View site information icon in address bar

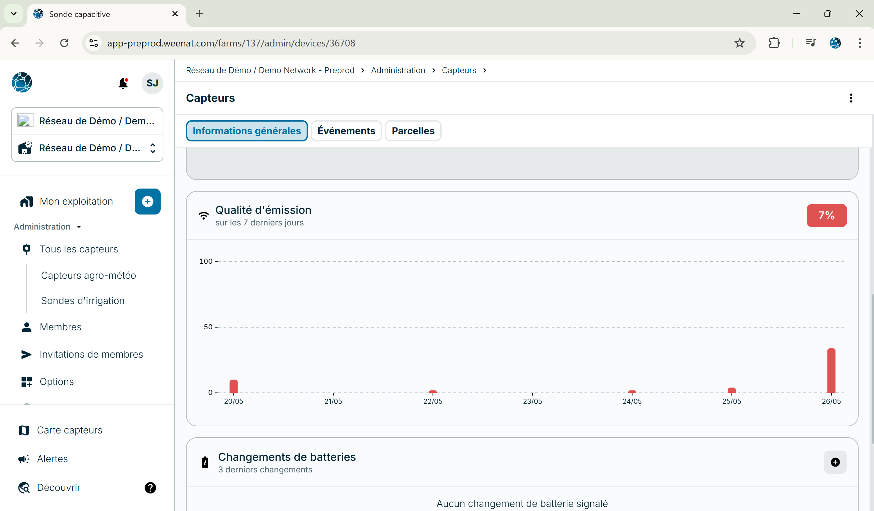[94, 43]
